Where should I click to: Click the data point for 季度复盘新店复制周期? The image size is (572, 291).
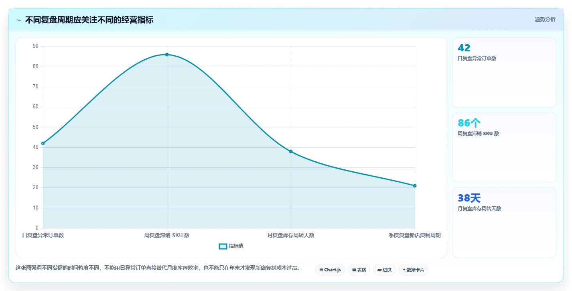click(x=415, y=186)
